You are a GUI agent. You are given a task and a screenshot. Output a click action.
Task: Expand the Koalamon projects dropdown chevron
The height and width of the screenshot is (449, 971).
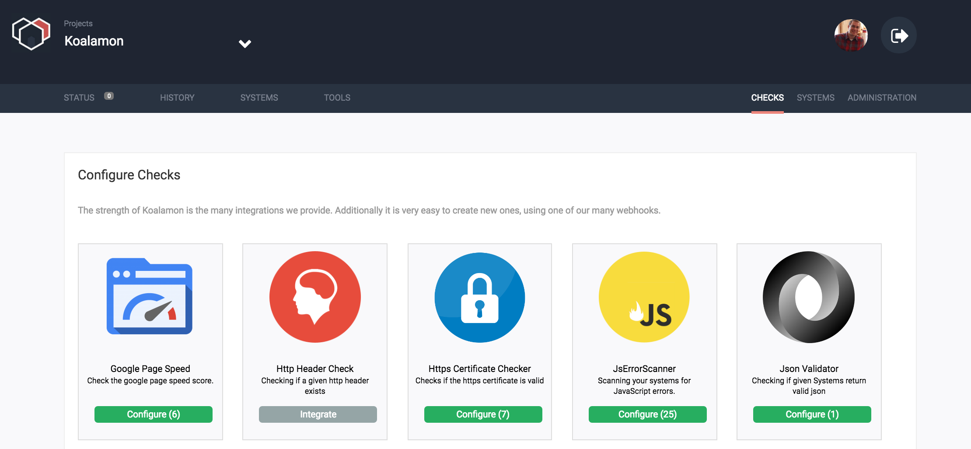click(245, 44)
